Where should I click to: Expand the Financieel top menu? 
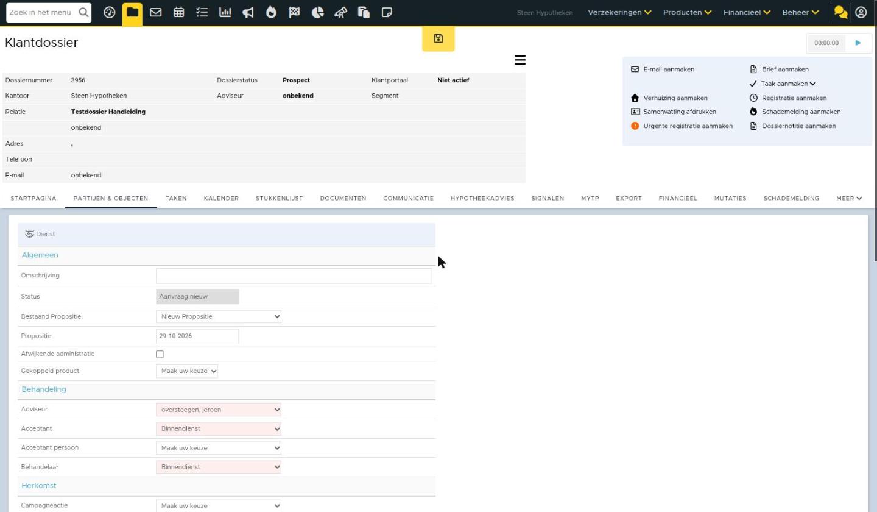747,12
